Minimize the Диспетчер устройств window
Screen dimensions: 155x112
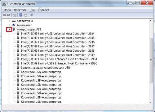tap(131, 3)
